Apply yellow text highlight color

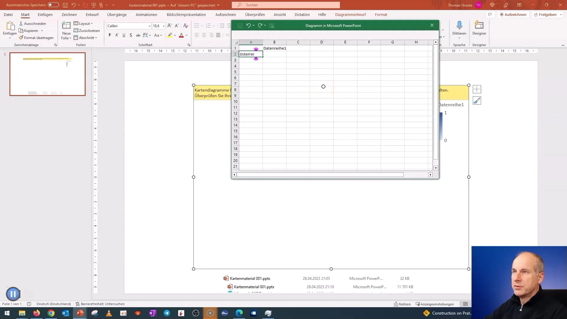point(170,35)
